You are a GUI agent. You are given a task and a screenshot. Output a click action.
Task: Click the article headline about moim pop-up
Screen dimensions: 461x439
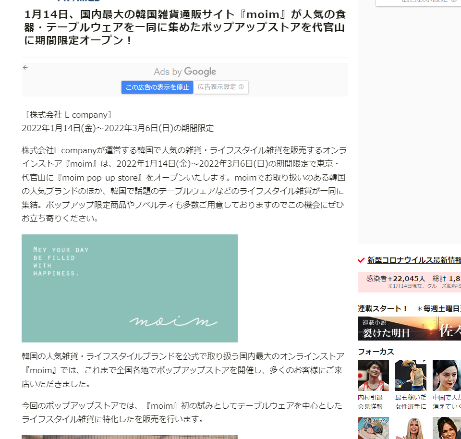coord(185,27)
